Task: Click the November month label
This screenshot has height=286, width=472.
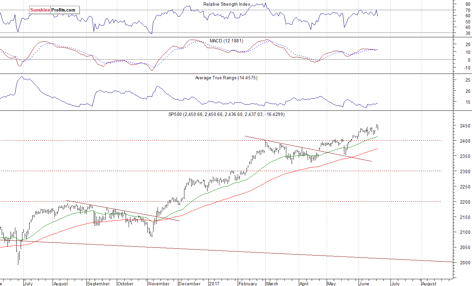Action: [x=159, y=284]
